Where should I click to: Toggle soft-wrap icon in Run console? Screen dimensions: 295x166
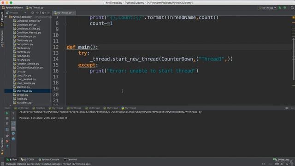pos(13,124)
